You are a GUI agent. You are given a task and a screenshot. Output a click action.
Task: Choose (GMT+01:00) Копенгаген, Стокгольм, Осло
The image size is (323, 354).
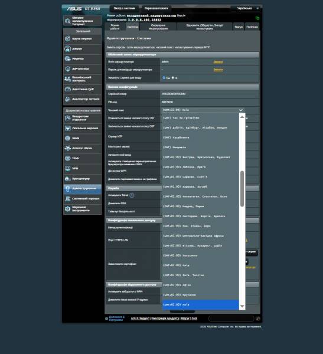[200, 196]
